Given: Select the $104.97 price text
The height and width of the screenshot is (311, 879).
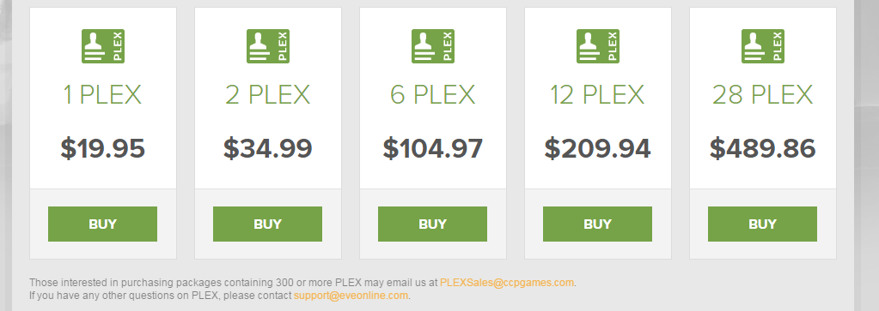Looking at the screenshot, I should tap(433, 149).
